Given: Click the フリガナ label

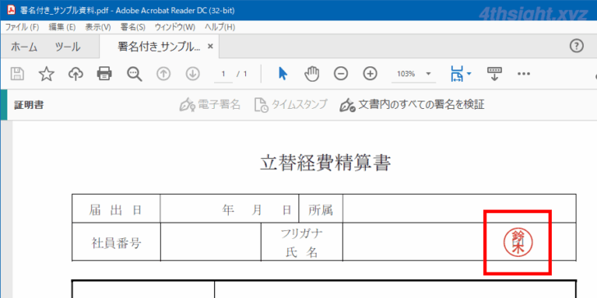Looking at the screenshot, I should (x=302, y=233).
